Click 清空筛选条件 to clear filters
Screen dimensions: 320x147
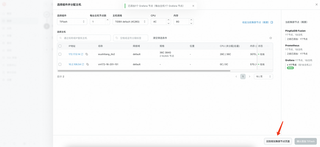[x=160, y=38]
